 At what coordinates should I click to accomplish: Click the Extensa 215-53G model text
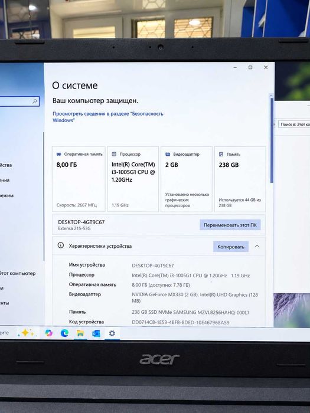(74, 228)
